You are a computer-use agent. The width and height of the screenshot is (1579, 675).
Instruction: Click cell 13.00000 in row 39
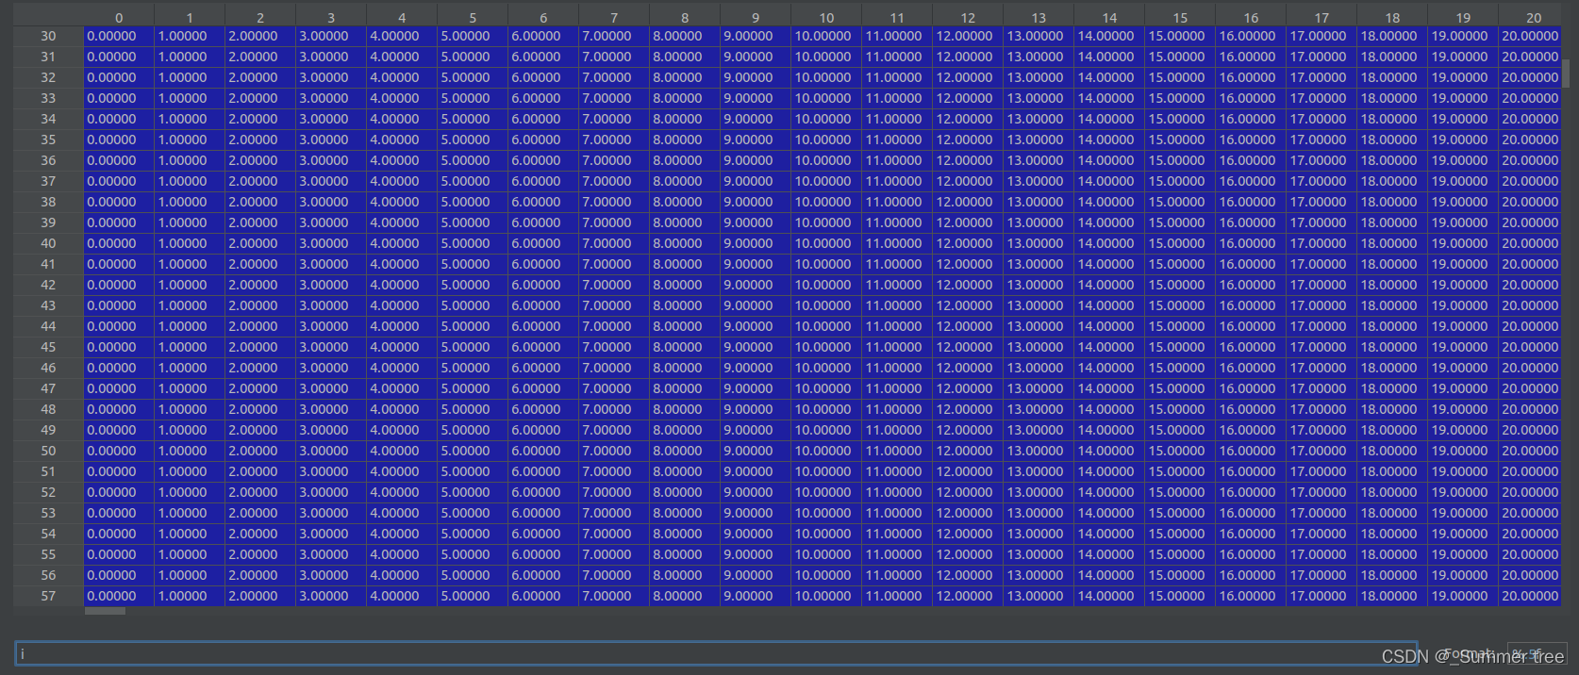point(1039,222)
